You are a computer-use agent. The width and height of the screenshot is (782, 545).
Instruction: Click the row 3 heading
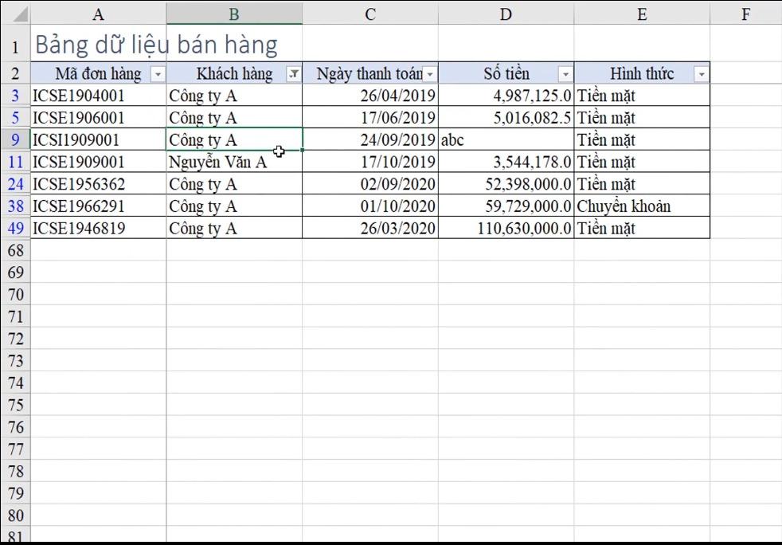[x=15, y=95]
